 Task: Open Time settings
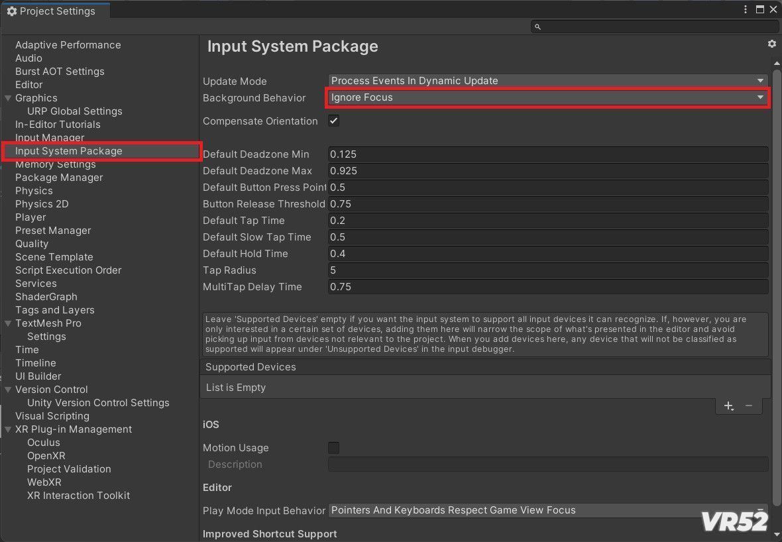[x=27, y=350]
